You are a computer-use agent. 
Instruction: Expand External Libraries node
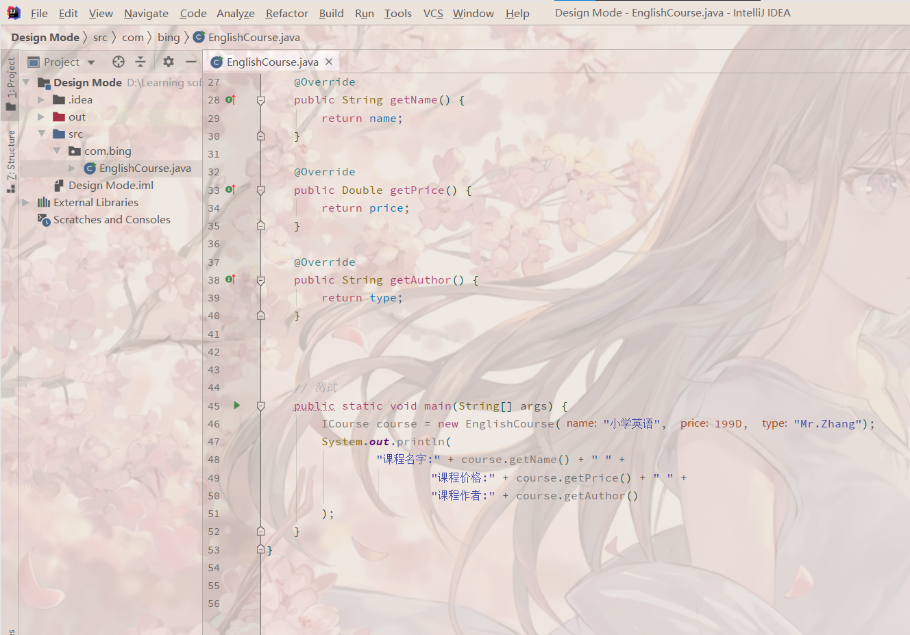coord(25,202)
